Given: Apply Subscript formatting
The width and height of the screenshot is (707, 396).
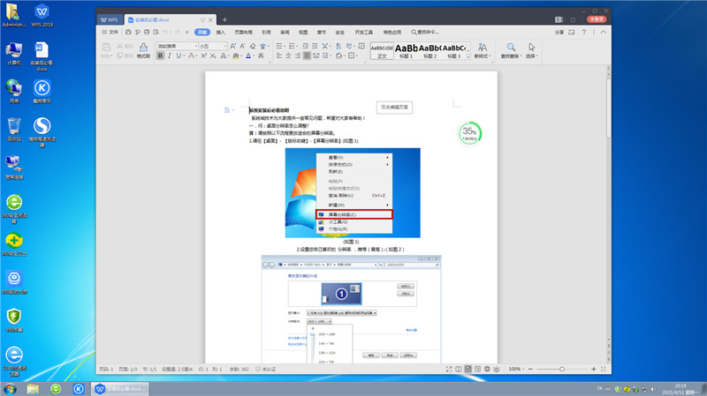Looking at the screenshot, I should click(213, 56).
